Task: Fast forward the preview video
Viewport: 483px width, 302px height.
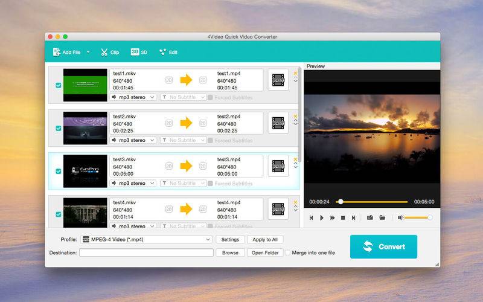Action: [x=333, y=218]
